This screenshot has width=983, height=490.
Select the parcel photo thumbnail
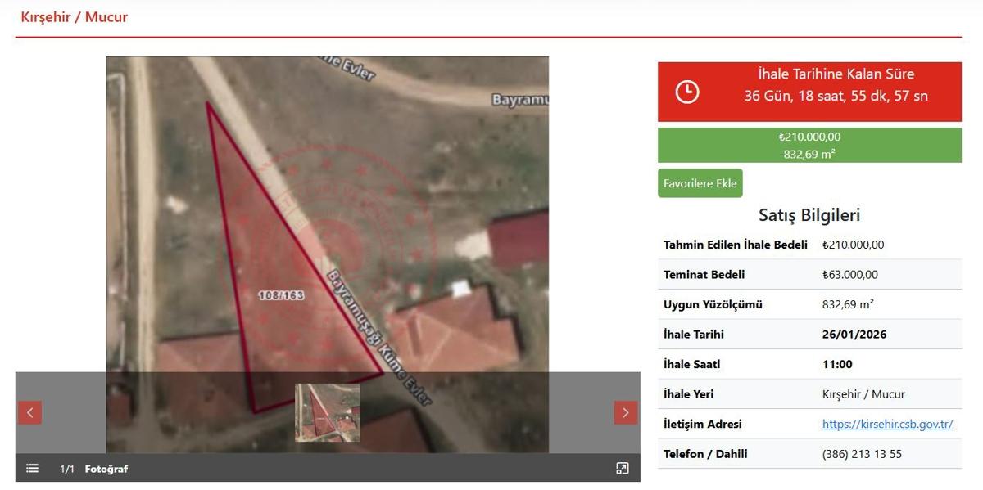click(x=327, y=412)
